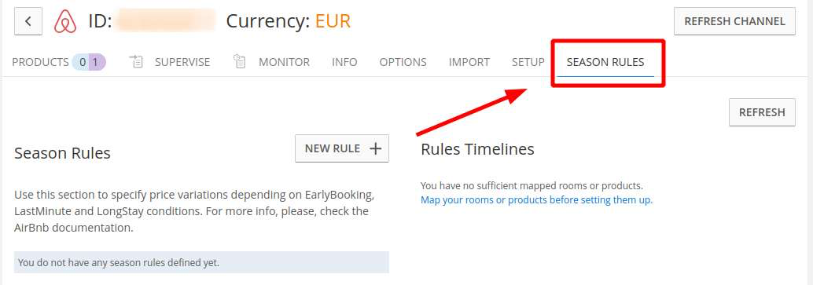Open the Import tab
The height and width of the screenshot is (285, 813).
coord(469,62)
